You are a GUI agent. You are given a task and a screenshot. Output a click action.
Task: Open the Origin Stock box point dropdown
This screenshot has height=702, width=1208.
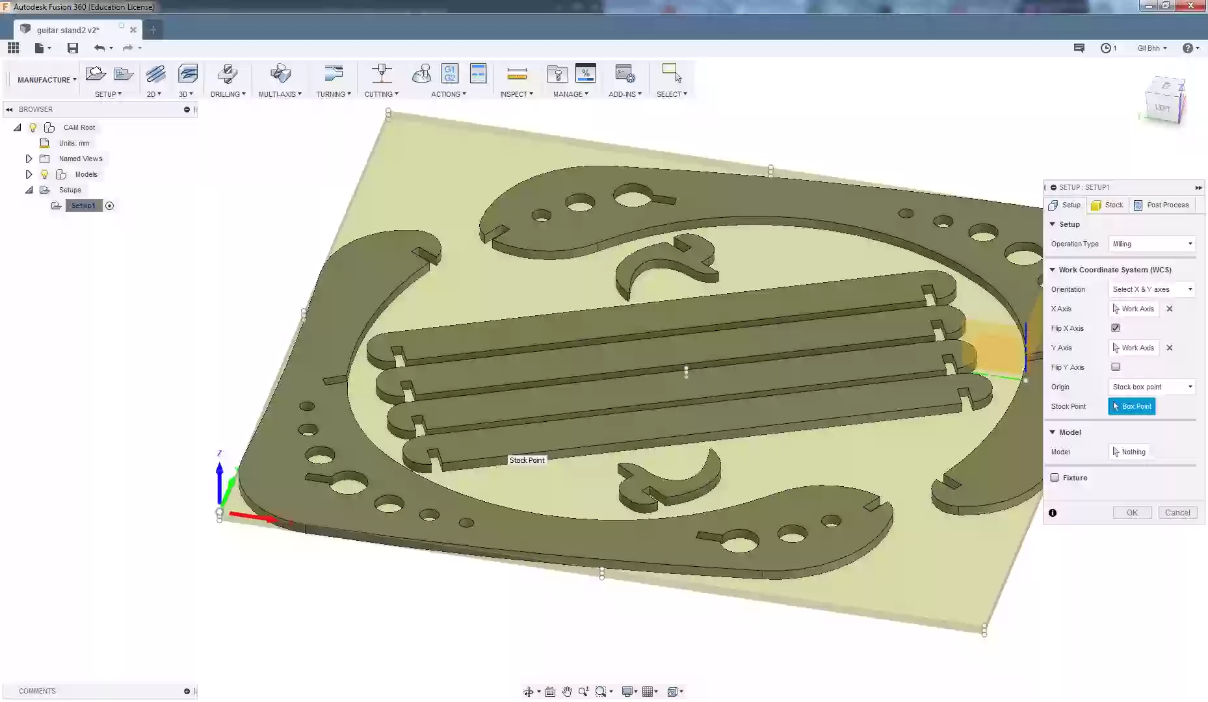coord(1152,387)
